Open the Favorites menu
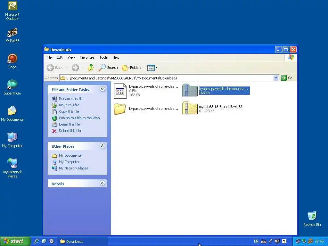The width and height of the screenshot is (328, 246). click(x=87, y=57)
